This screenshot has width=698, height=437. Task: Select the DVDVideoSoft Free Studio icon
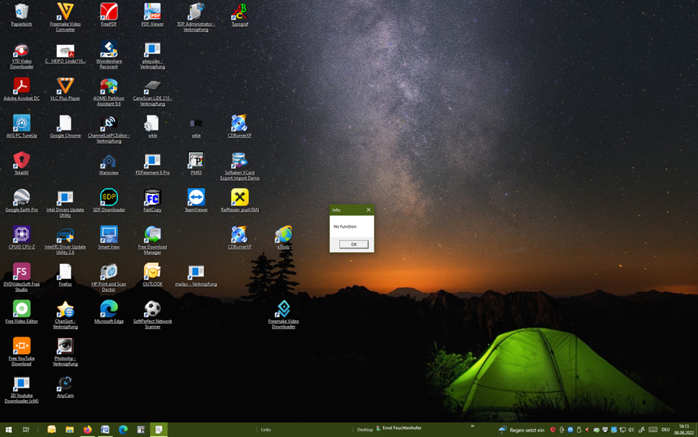coord(21,277)
